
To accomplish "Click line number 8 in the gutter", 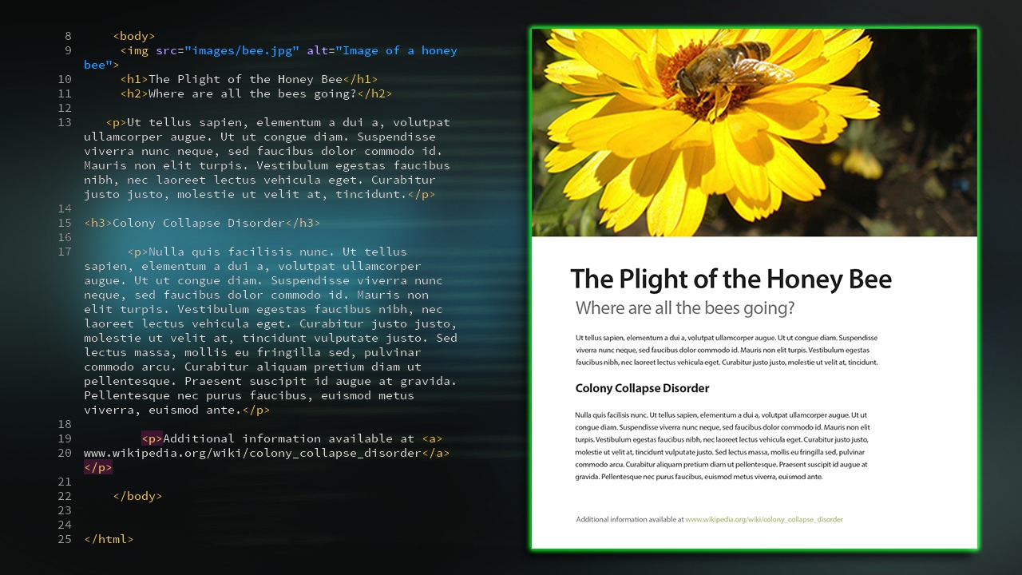I will click(67, 36).
